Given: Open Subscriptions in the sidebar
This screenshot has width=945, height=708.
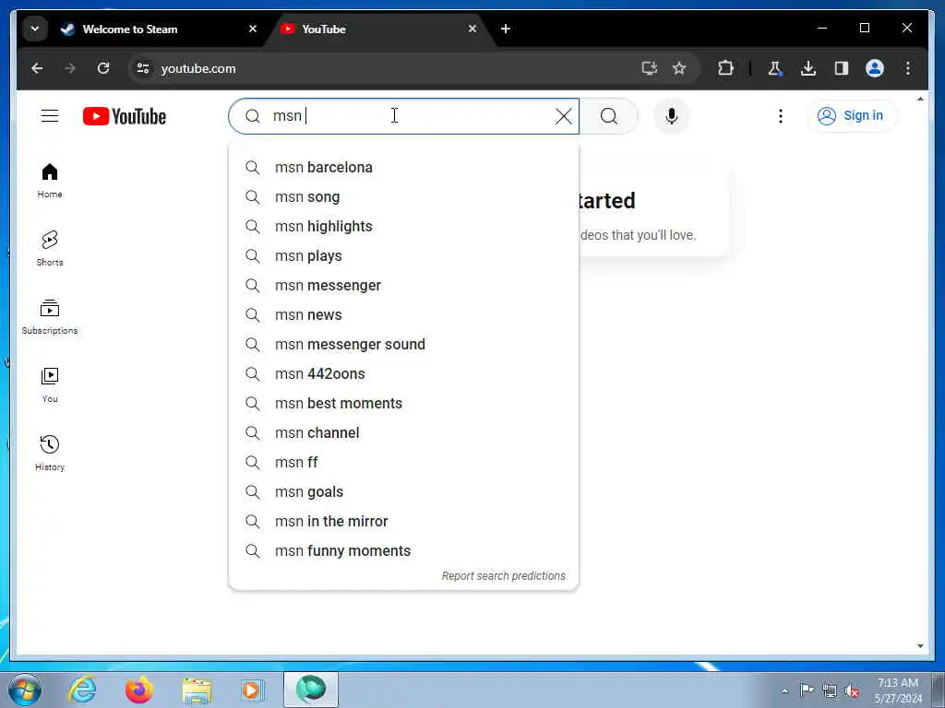Looking at the screenshot, I should point(50,317).
